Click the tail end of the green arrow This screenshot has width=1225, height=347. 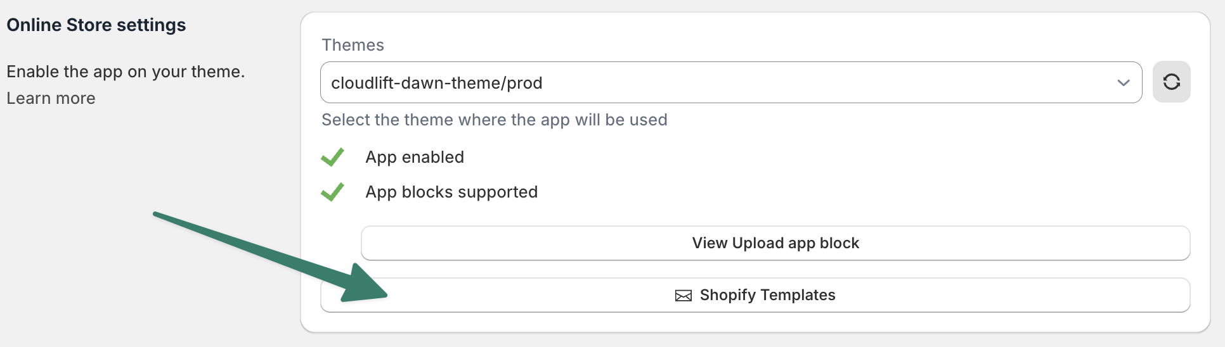click(x=159, y=215)
